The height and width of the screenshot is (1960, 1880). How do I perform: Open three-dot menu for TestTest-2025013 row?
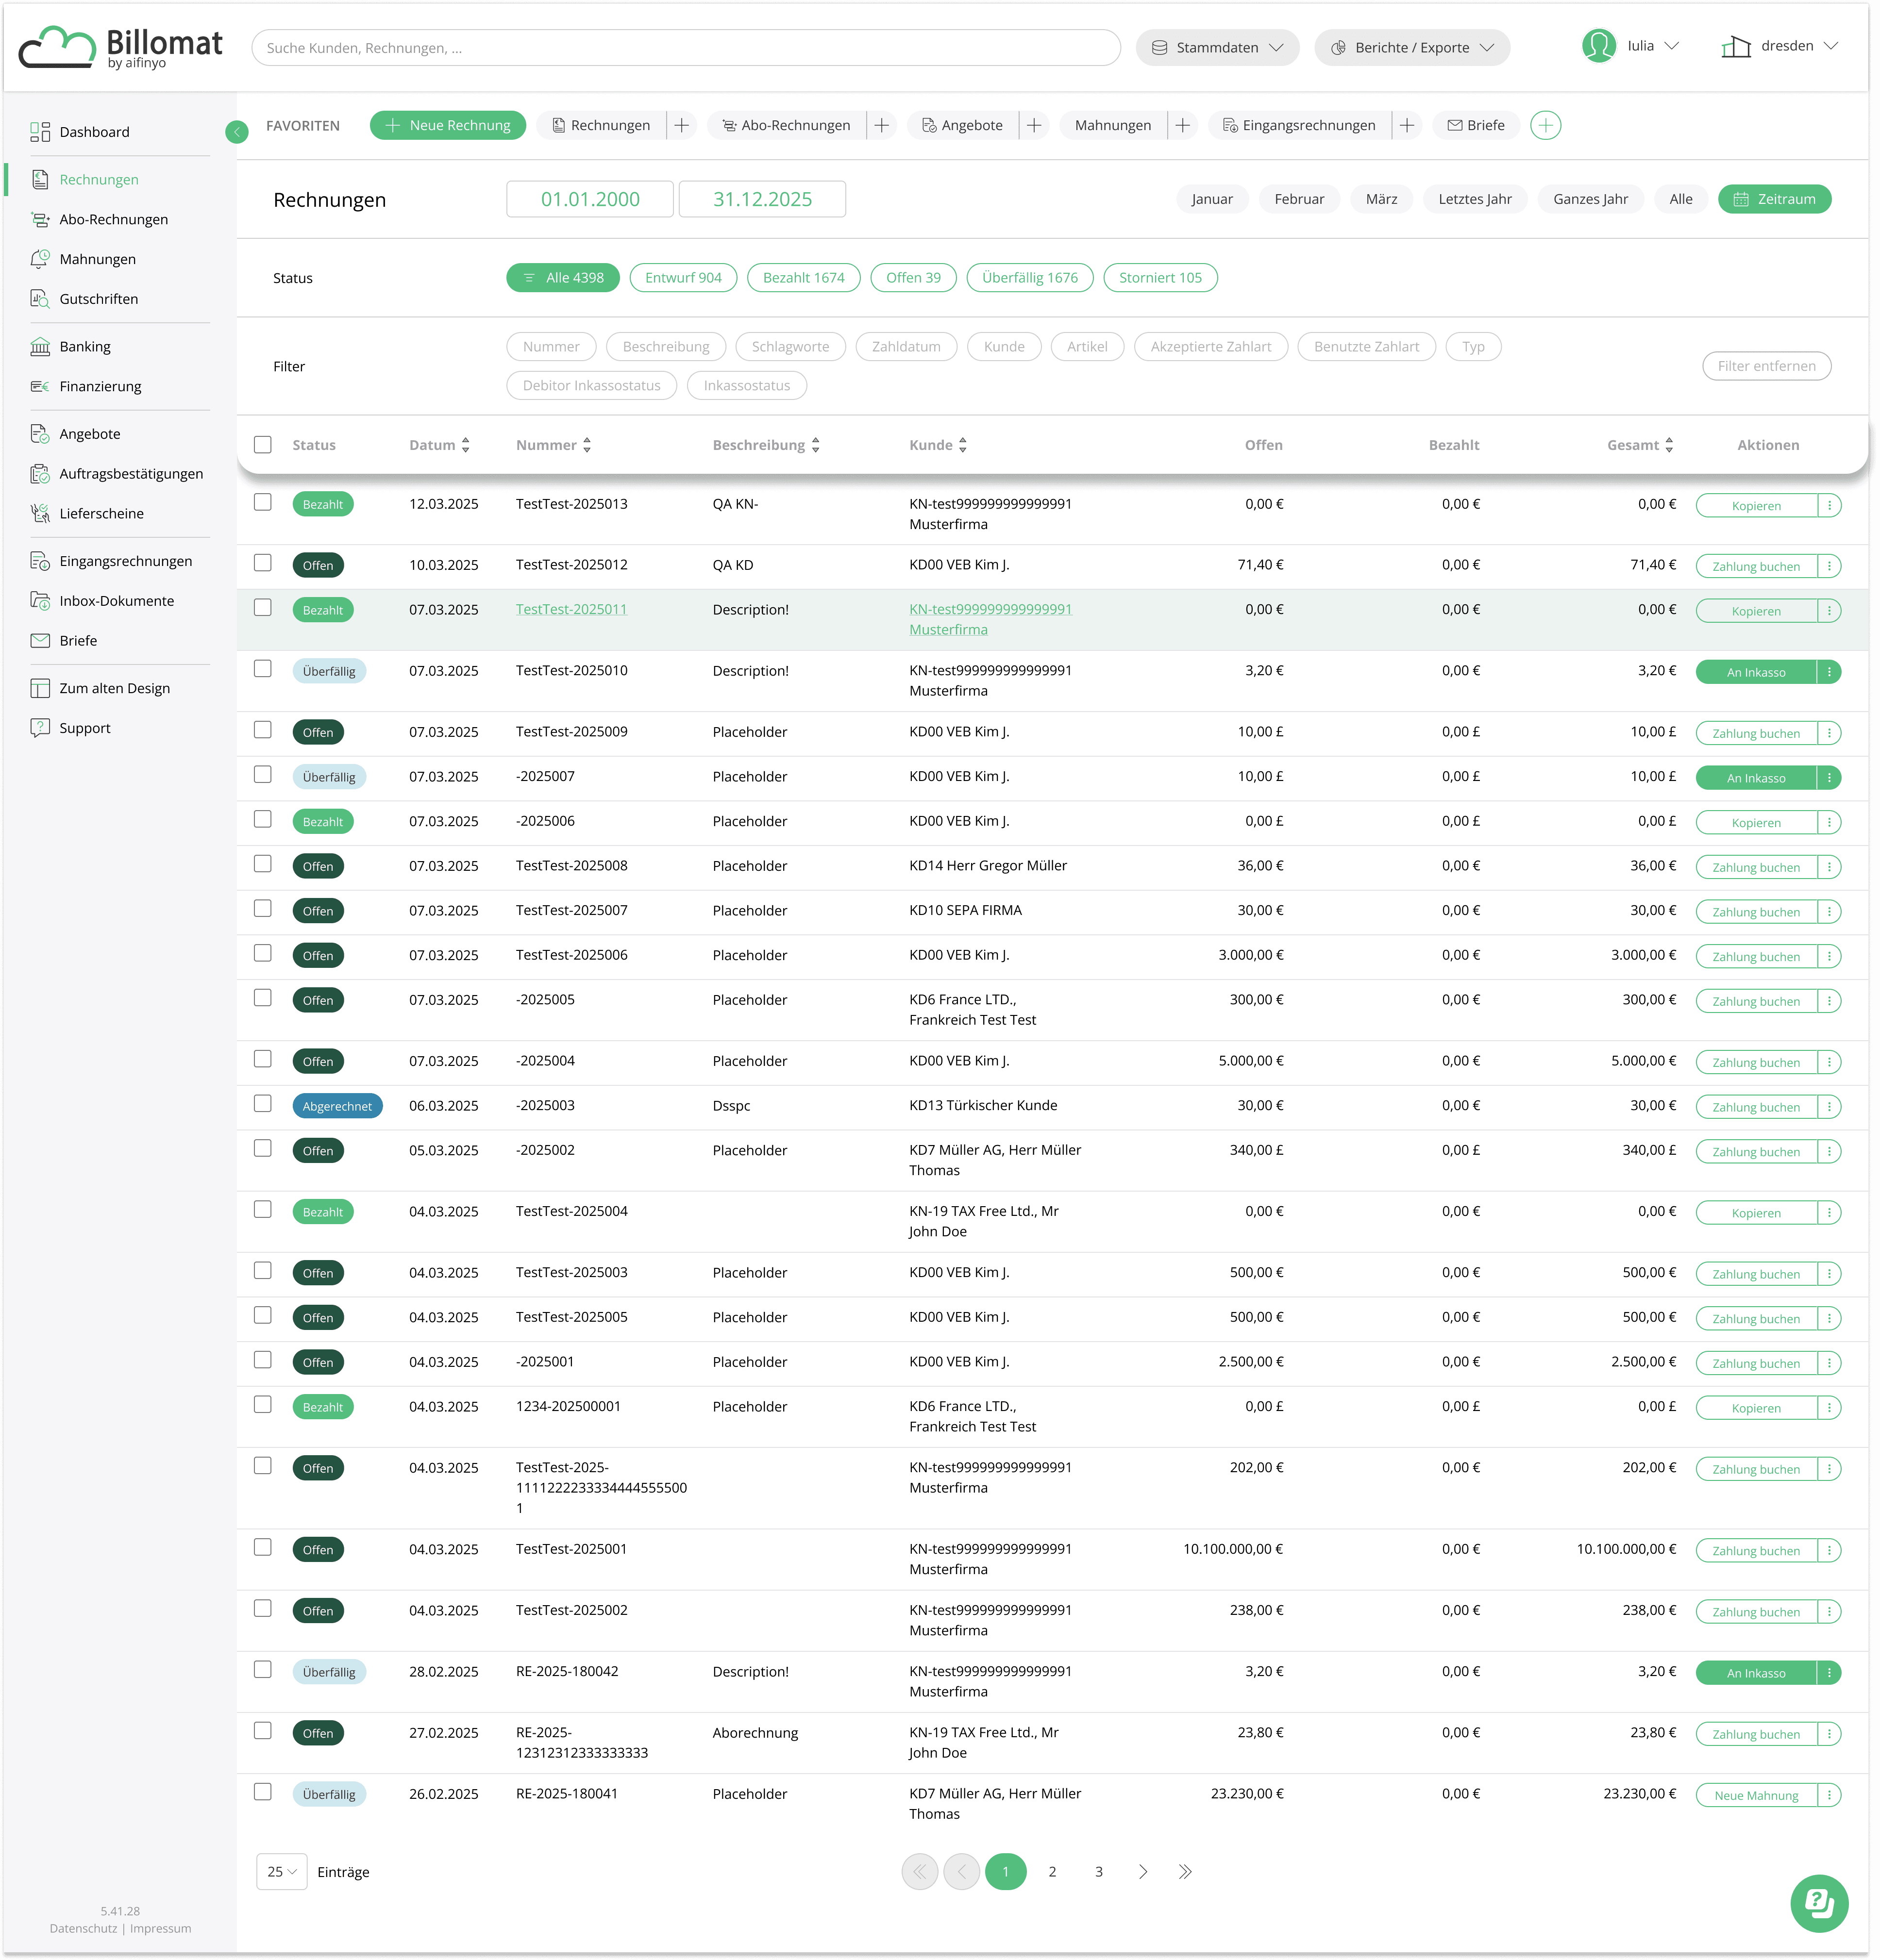pos(1829,506)
